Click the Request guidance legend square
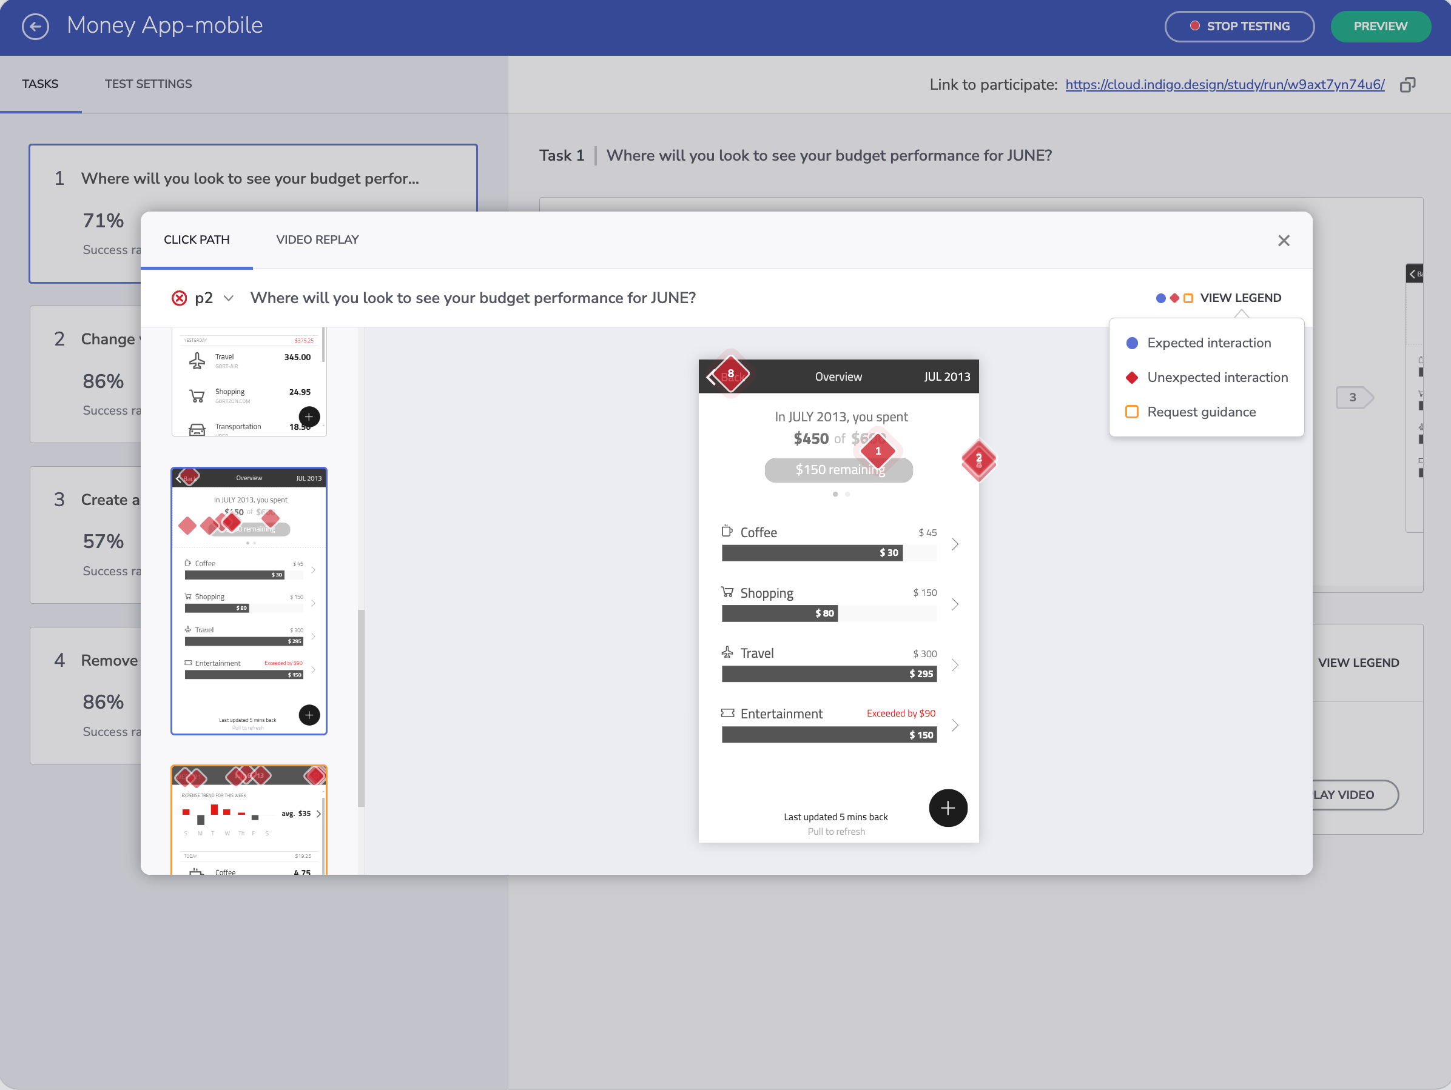 1131,412
